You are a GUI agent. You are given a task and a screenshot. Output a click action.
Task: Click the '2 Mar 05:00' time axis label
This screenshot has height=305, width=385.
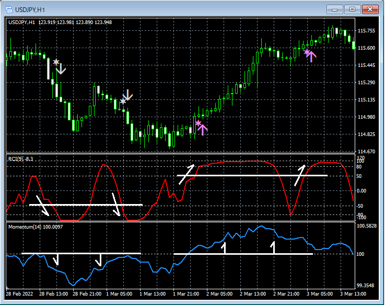[x=219, y=294]
